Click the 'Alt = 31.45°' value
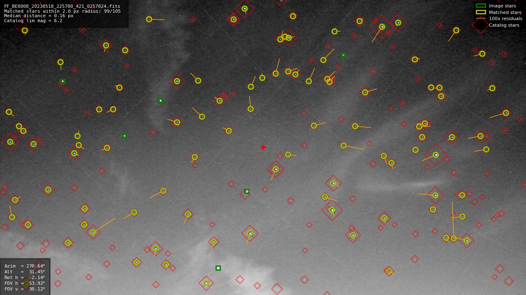This screenshot has height=295, width=526. coord(25,272)
